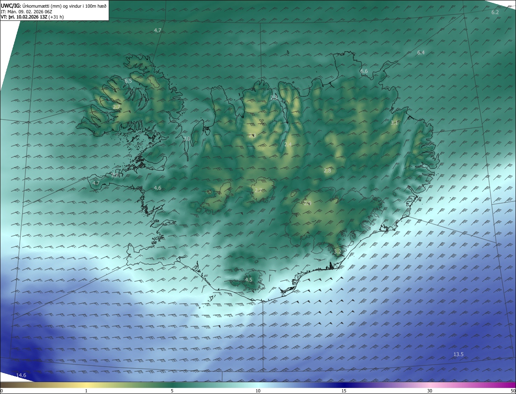This screenshot has width=516, height=394.
Task: Click the 13.5 value label over the sea
Action: [458, 355]
